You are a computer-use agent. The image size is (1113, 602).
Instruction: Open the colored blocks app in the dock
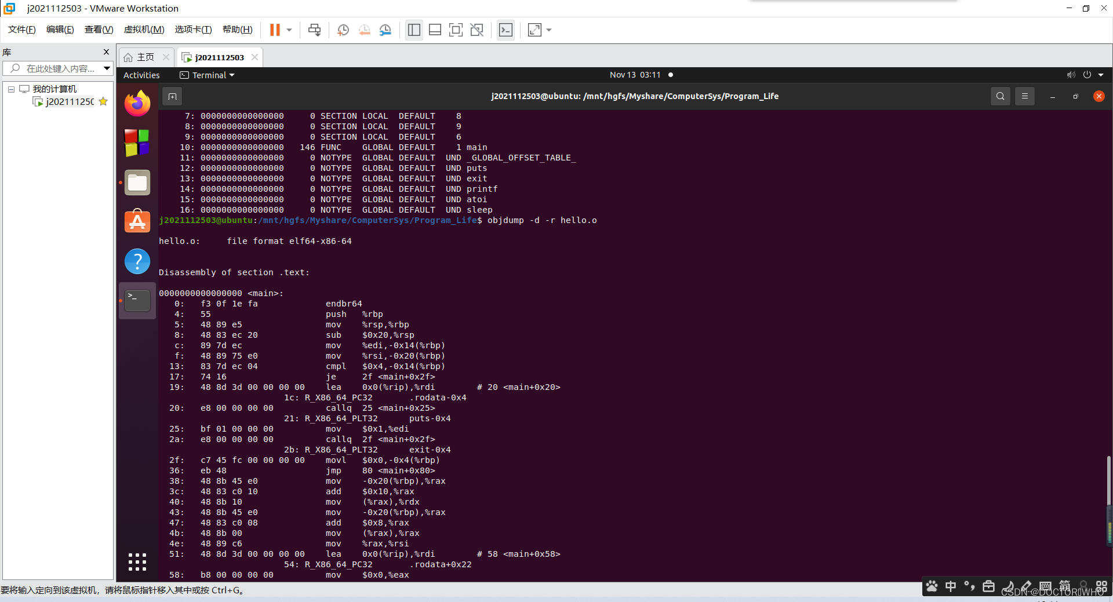coord(137,143)
